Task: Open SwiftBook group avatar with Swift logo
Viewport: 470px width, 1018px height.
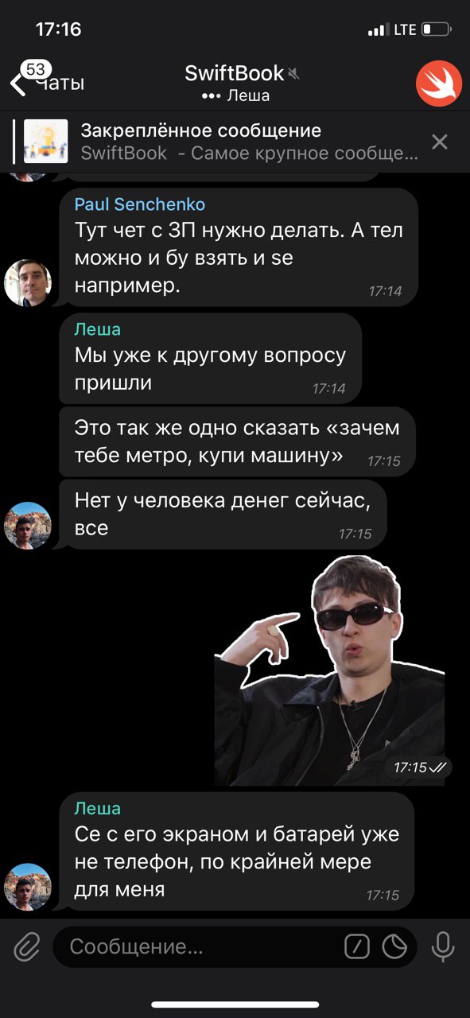Action: tap(439, 84)
